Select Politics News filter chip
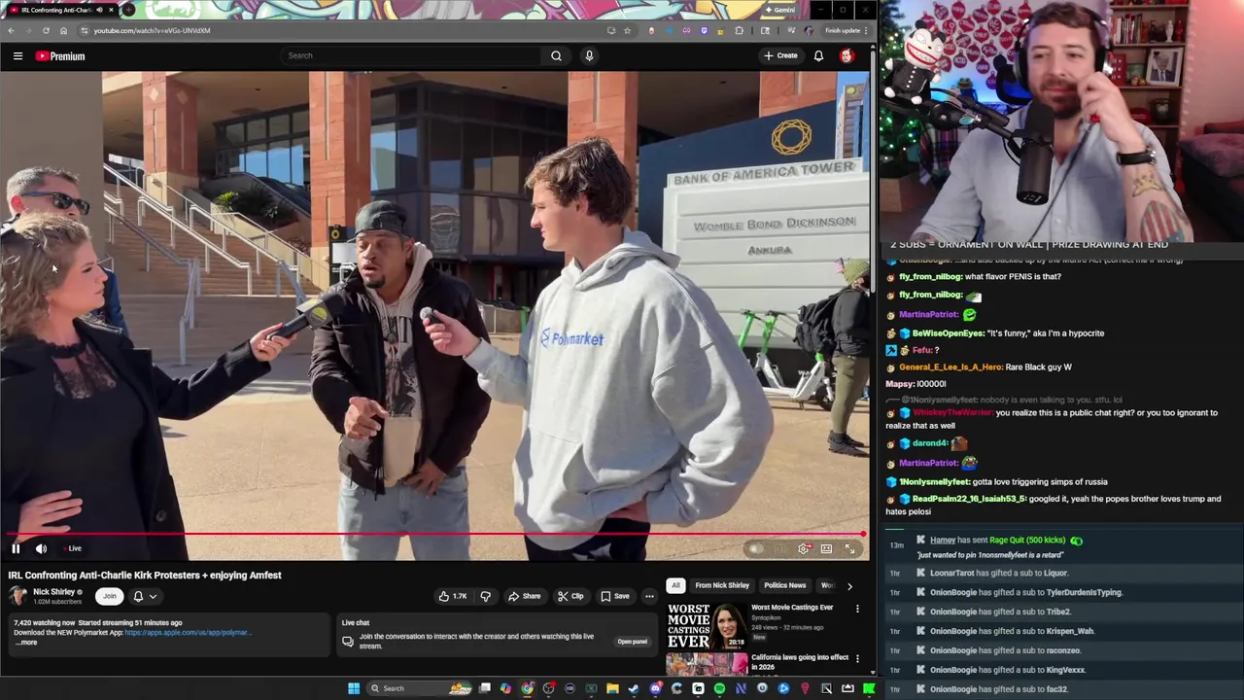Viewport: 1244px width, 700px height. [x=784, y=585]
